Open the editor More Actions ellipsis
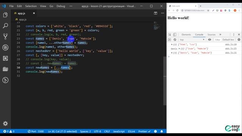Image resolution: width=242 pixels, height=136 pixels. (x=163, y=13)
